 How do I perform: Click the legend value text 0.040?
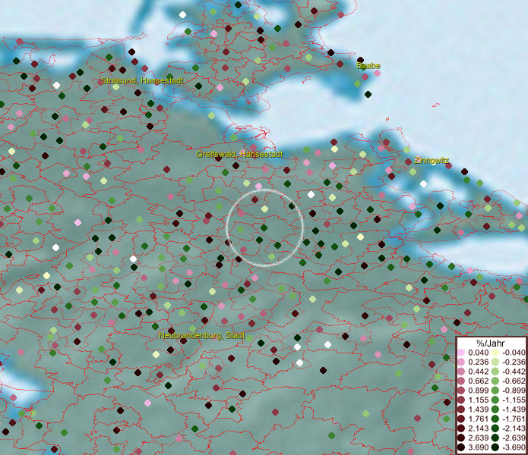tap(478, 353)
